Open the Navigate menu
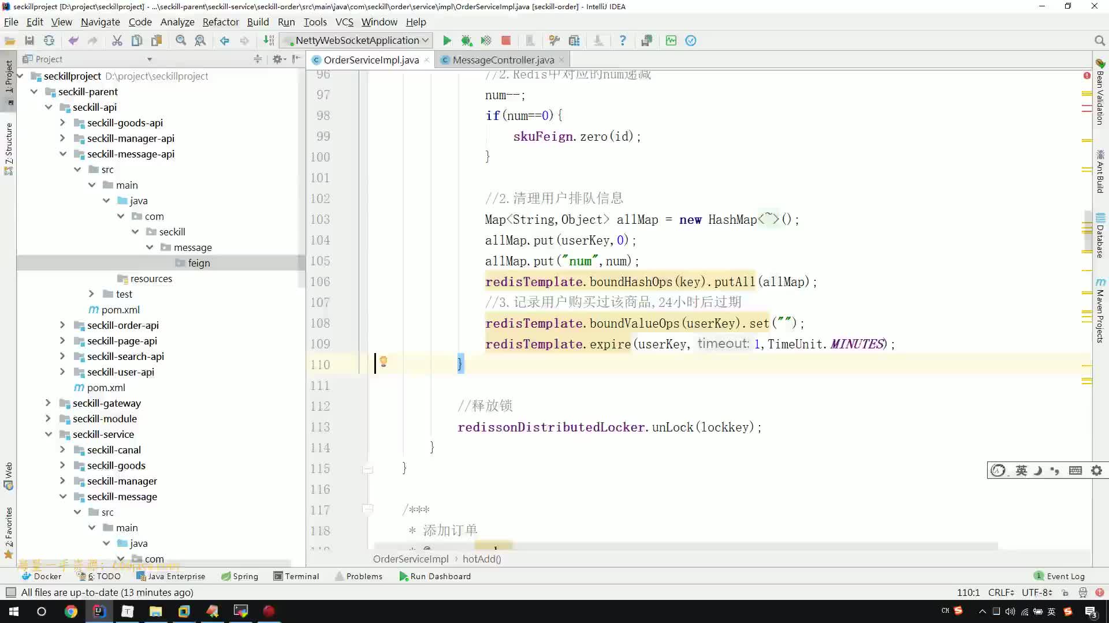This screenshot has width=1109, height=623. coord(101,22)
